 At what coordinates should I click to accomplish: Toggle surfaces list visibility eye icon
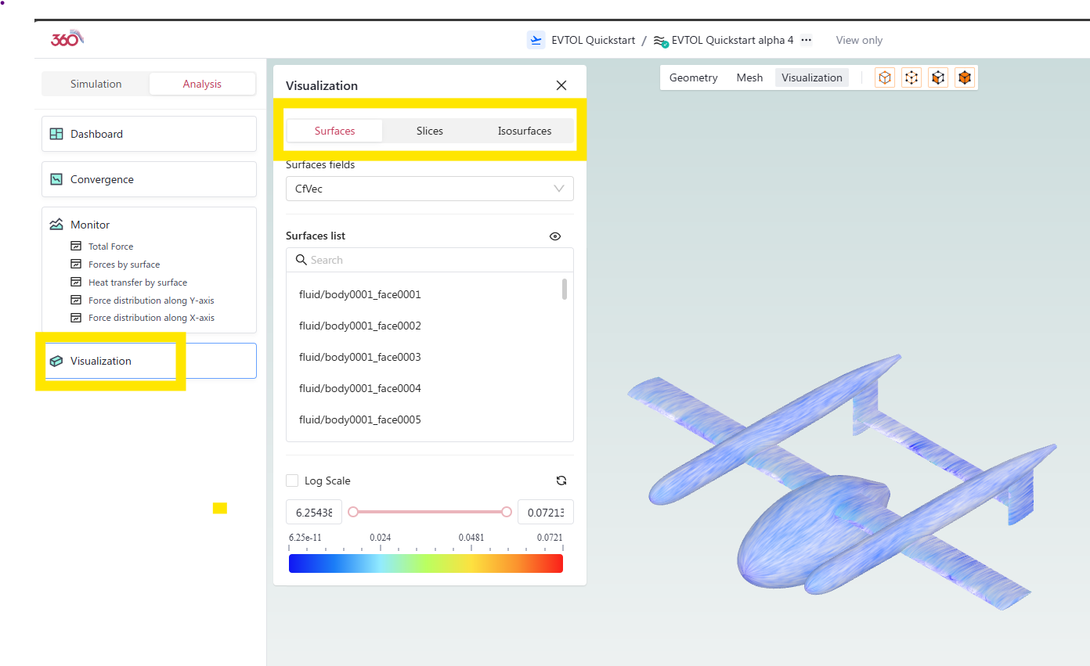pos(555,236)
